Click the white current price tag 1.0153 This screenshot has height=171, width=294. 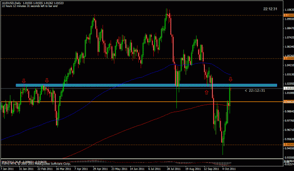tap(289, 88)
